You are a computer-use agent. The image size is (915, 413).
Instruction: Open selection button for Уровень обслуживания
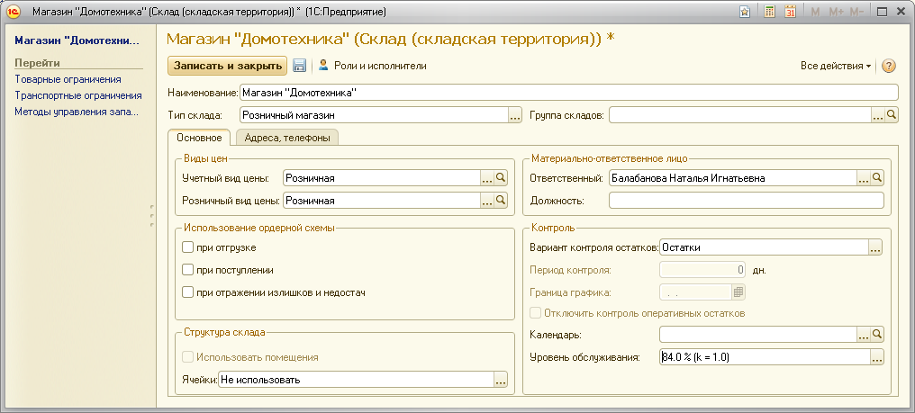coord(877,357)
